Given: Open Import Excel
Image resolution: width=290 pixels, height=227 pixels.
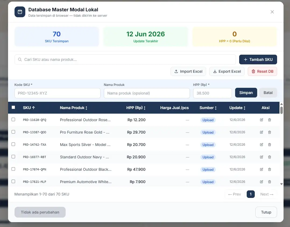Looking at the screenshot, I should point(188,71).
